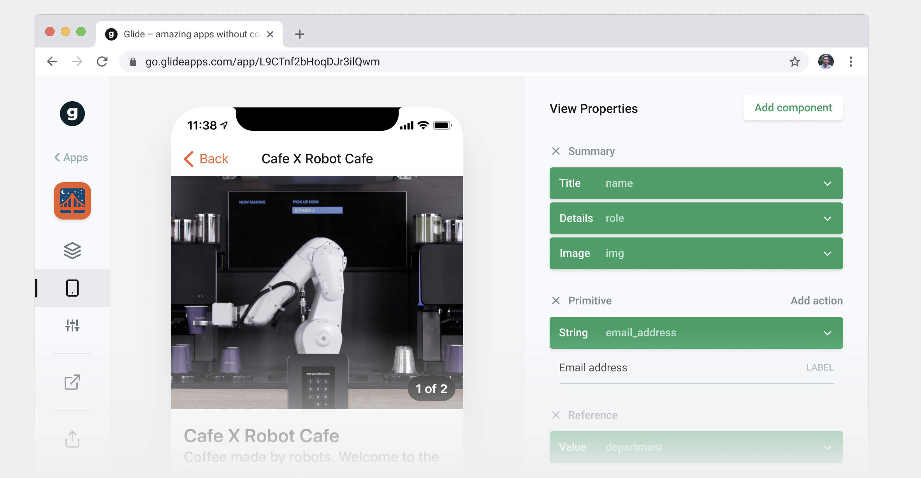Image resolution: width=921 pixels, height=478 pixels.
Task: Click the Add component button
Action: pos(793,108)
